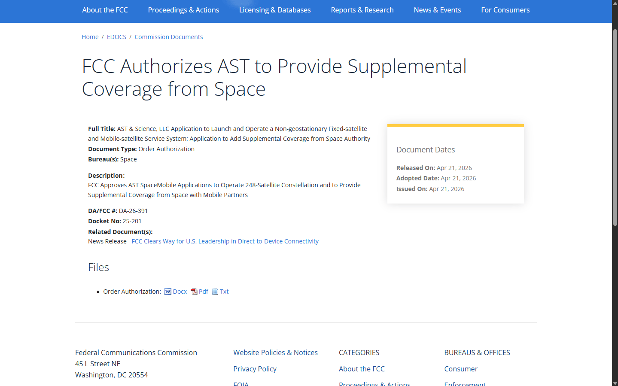The width and height of the screenshot is (618, 386).
Task: Click the Description label
Action: pyautogui.click(x=107, y=176)
